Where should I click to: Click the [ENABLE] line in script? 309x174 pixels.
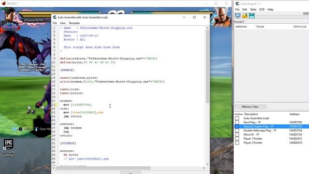coord(67,70)
